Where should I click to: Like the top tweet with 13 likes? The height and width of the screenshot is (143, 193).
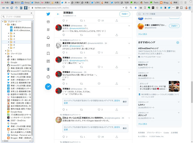(99, 21)
